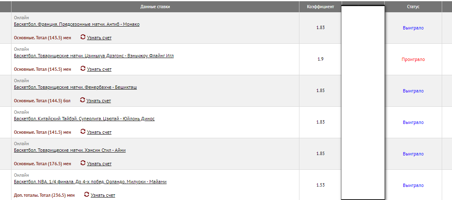Viewport: 452px width, 200px height.
Task: Click Узнать счет for Тотал (144.5) бол bet
Action: click(98, 101)
